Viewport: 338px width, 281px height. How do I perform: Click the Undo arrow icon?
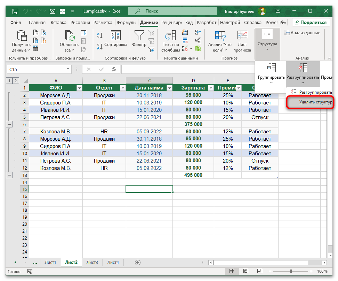25,11
